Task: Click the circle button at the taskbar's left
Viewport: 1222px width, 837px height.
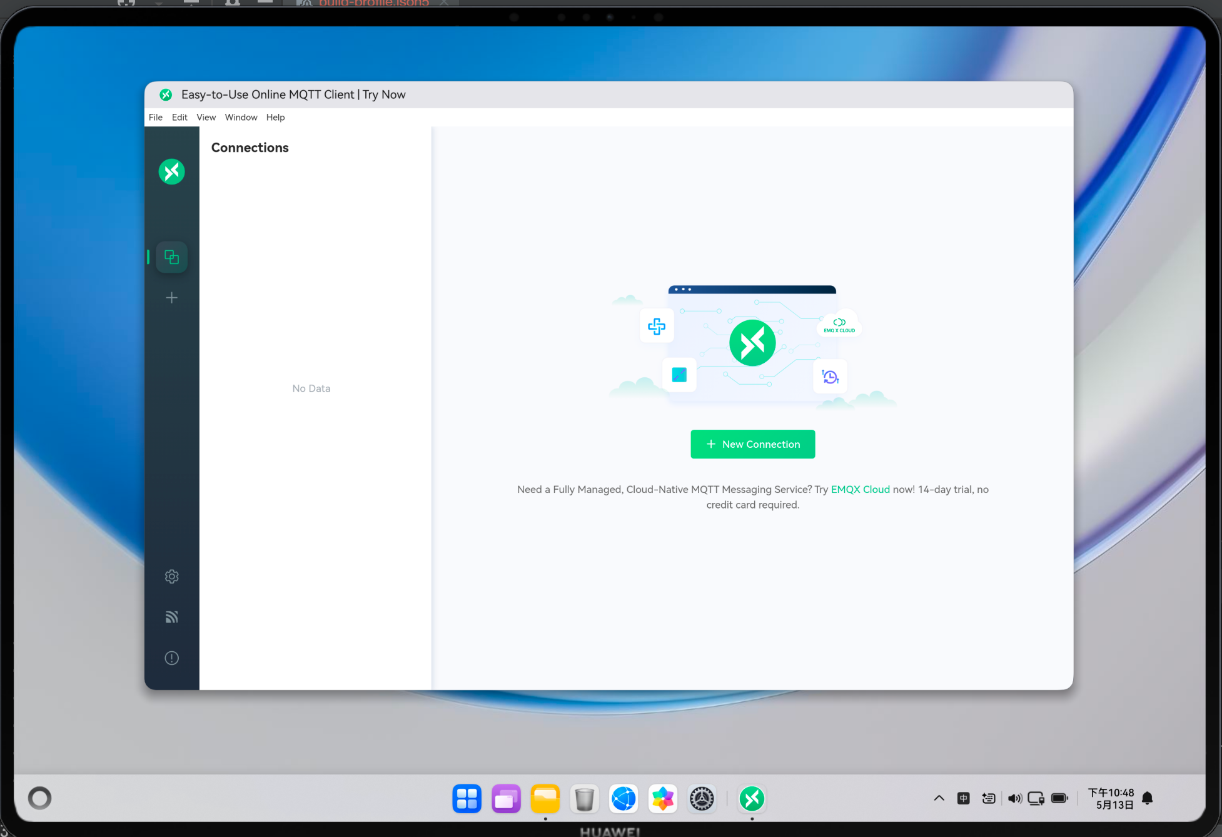Action: click(x=39, y=798)
